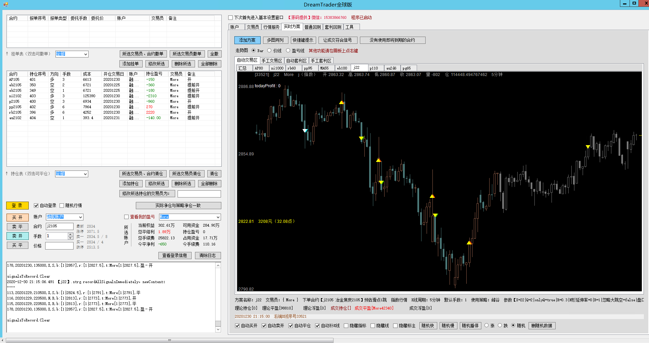Select AP80 chart tab
Screen dimensions: 649x343
[261, 68]
